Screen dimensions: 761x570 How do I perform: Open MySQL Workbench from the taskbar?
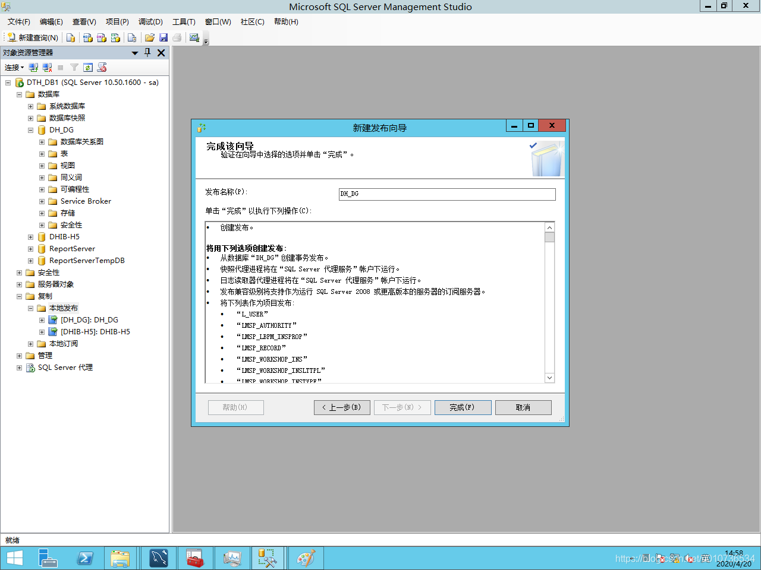158,558
